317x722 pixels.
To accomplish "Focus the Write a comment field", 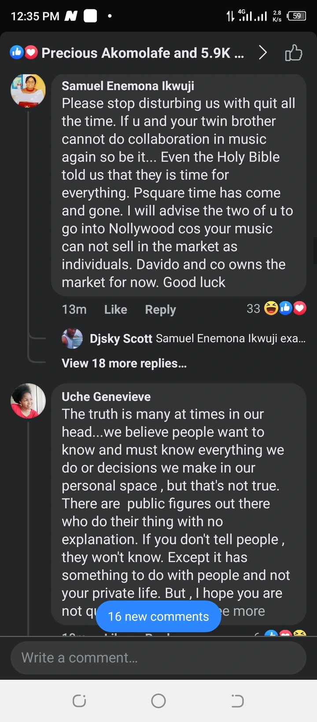I will (x=158, y=658).
